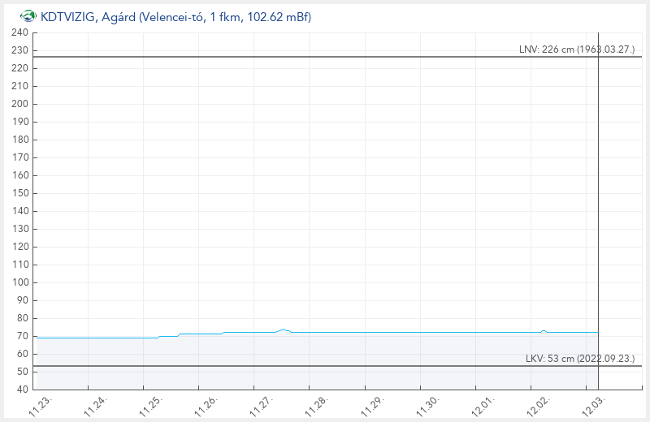Click the 240 value on y-axis

[19, 32]
